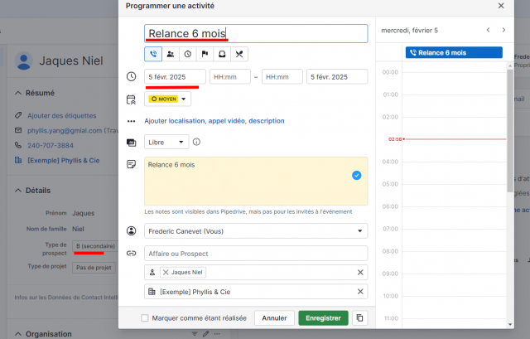Screen dimensions: 530x339
Task: Click the blue checkmark in notes area
Action: coord(357,175)
